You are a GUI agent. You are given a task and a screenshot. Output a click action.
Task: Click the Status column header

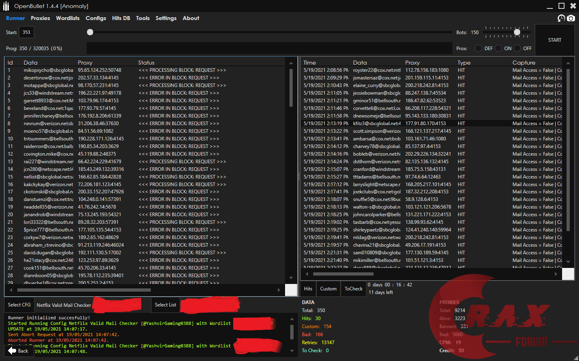tap(146, 63)
